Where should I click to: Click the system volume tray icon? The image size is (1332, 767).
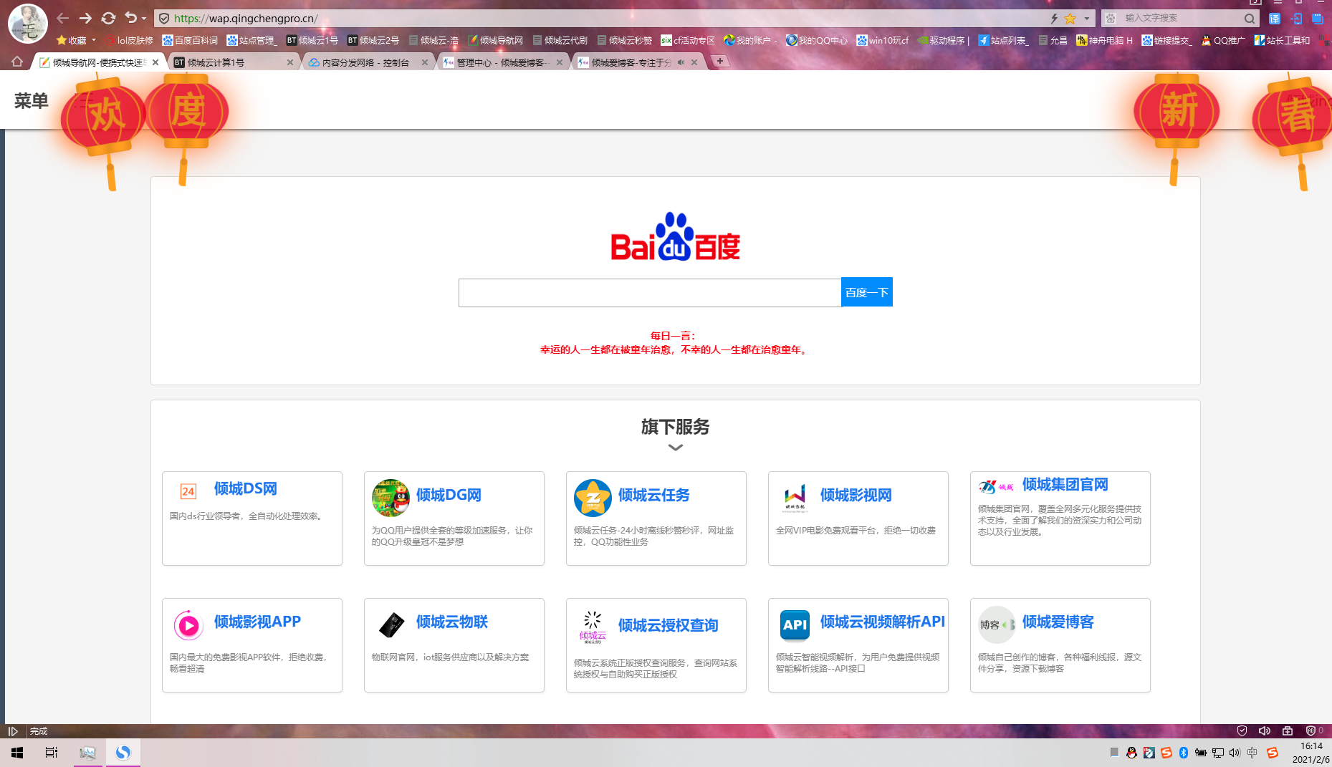tap(1235, 753)
